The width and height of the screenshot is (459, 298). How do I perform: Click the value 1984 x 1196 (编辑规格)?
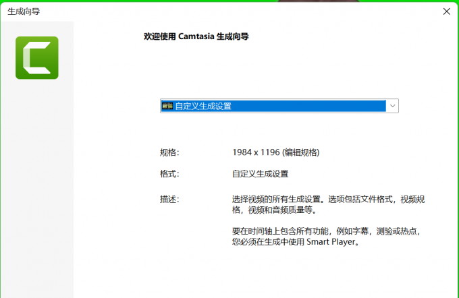tap(275, 152)
